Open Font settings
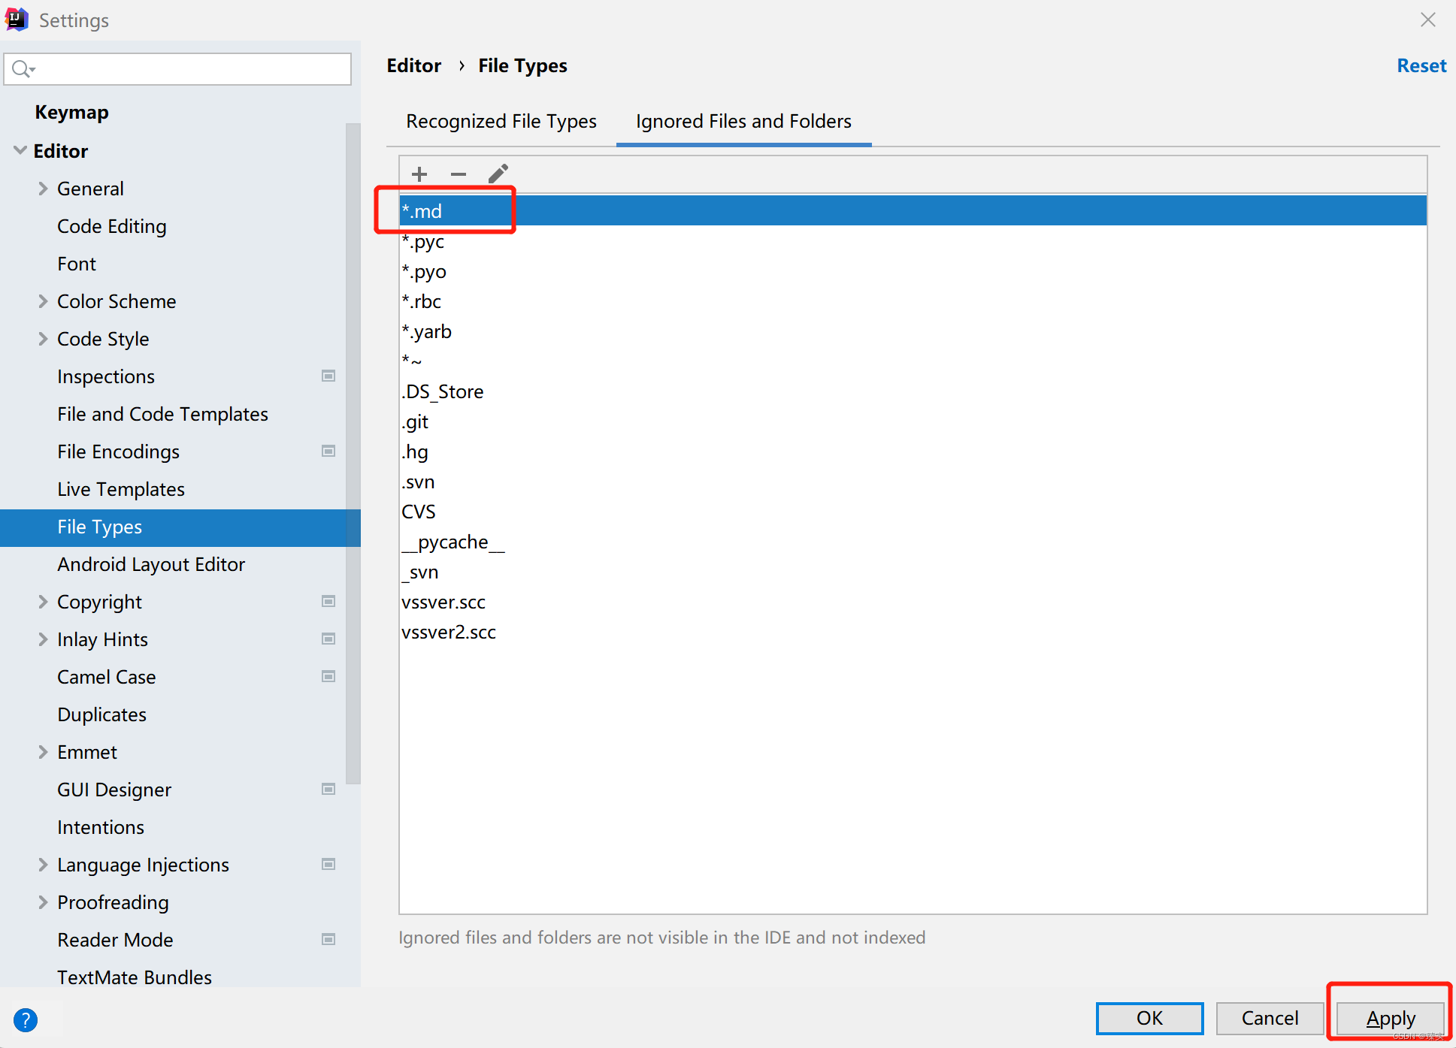This screenshot has height=1048, width=1456. coord(77,264)
